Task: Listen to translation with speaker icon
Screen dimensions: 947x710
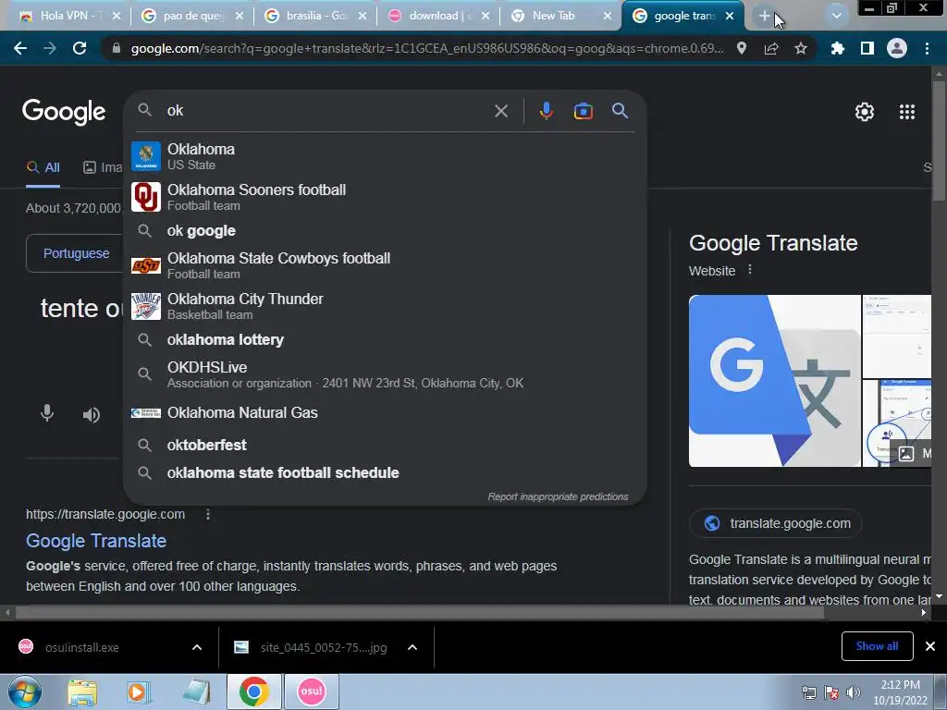Action: (x=92, y=415)
